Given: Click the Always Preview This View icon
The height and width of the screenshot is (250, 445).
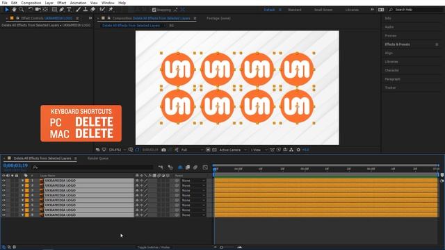Looking at the screenshot, I should point(97,150).
